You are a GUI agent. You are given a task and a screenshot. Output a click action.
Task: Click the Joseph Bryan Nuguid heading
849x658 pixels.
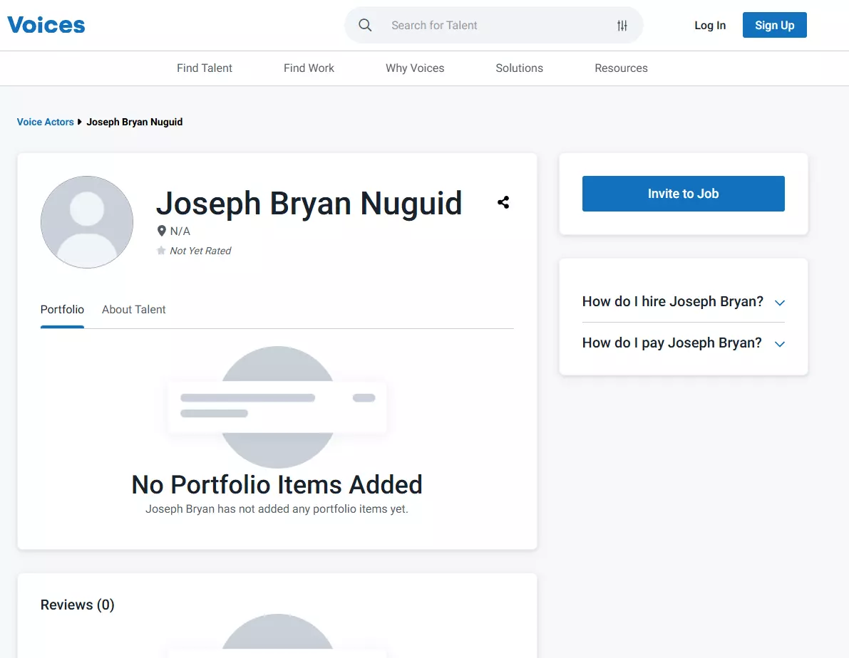point(309,204)
